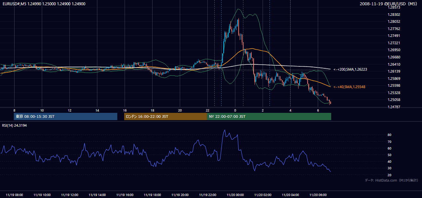Click price axis label 1.26950
This screenshot has width=422, height=198.
(x=395, y=50)
